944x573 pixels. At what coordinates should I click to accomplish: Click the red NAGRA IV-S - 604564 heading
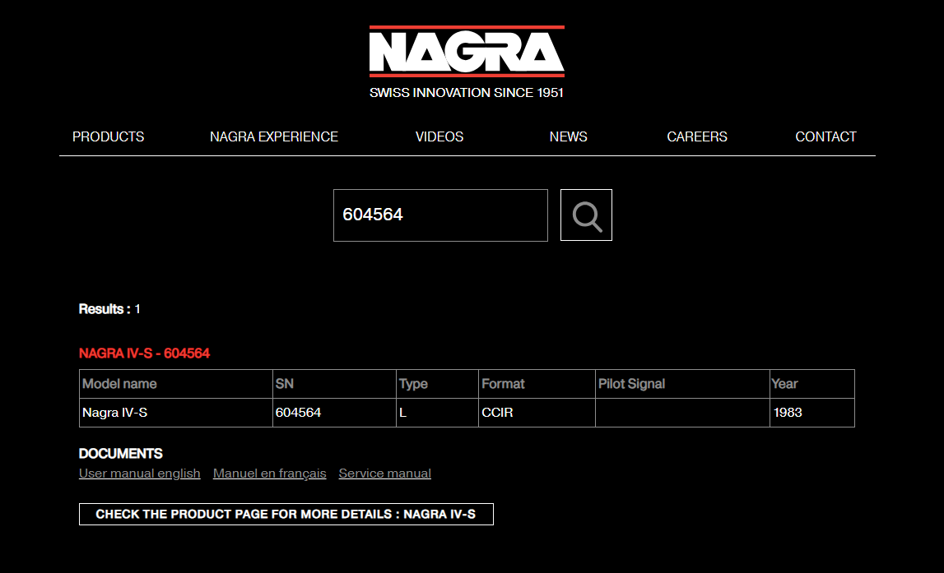coord(145,354)
